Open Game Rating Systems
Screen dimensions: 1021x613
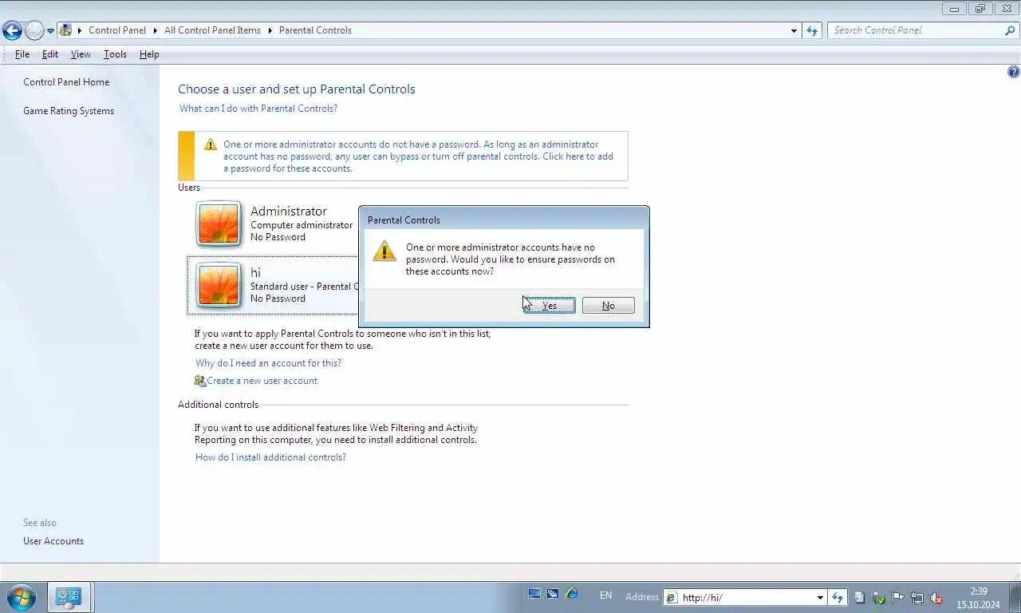coord(69,111)
